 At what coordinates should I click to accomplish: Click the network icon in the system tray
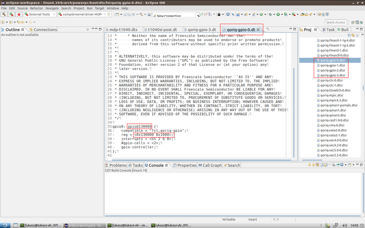tap(335, 225)
